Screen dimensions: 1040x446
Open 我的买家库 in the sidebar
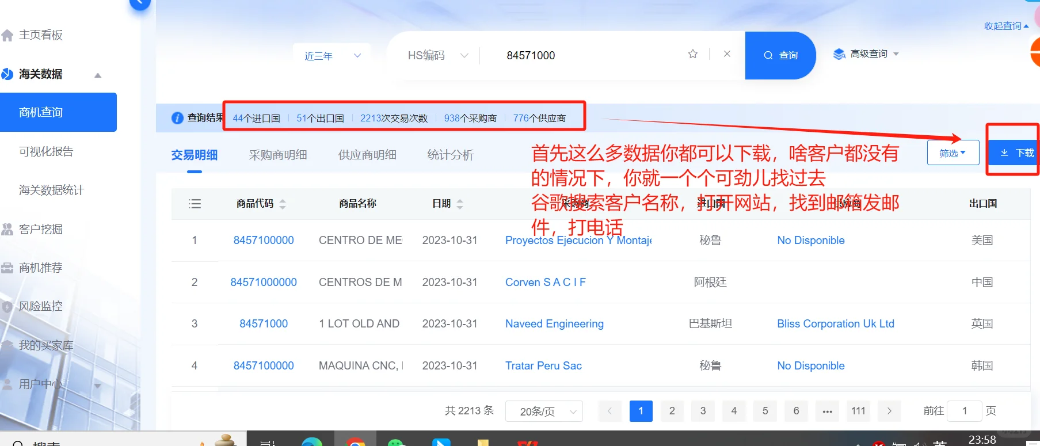46,345
